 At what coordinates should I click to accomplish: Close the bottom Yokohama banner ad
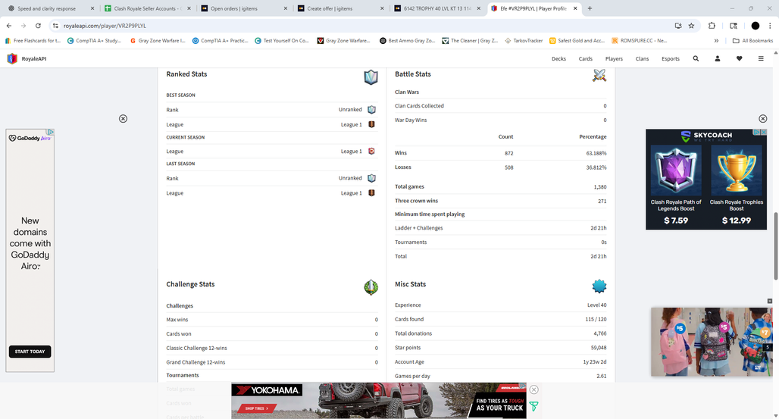click(x=533, y=389)
